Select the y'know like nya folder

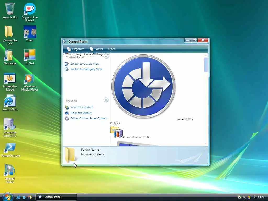coord(10,35)
